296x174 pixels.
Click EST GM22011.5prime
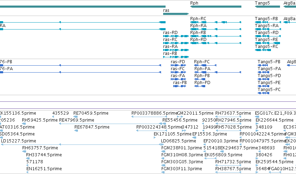pos(195,113)
